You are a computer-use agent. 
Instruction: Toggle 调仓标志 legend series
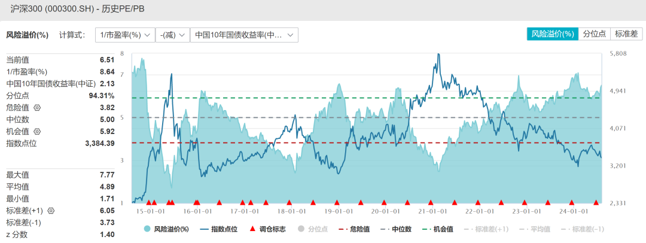[267, 229]
